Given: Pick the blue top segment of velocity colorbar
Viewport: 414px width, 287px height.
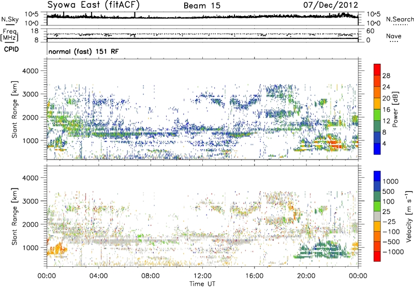Looking at the screenshot, I should tap(377, 176).
